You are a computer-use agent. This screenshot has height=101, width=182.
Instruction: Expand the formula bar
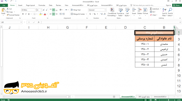point(180,22)
